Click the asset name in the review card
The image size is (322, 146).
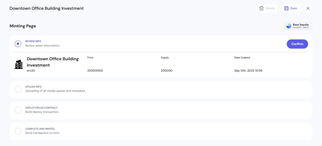pos(53,62)
